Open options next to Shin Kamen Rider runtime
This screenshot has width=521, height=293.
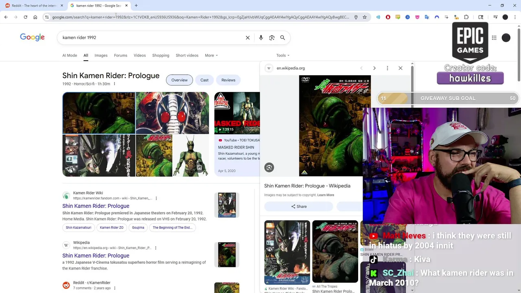coord(114,84)
